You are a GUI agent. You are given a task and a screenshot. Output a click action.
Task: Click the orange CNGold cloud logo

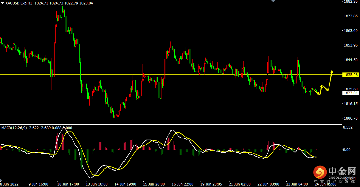pyautogui.click(x=320, y=172)
